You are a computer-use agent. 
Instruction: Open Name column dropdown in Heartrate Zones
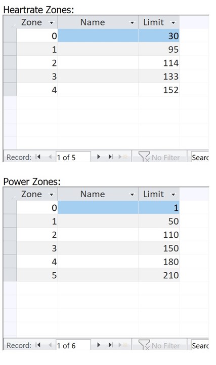132,23
